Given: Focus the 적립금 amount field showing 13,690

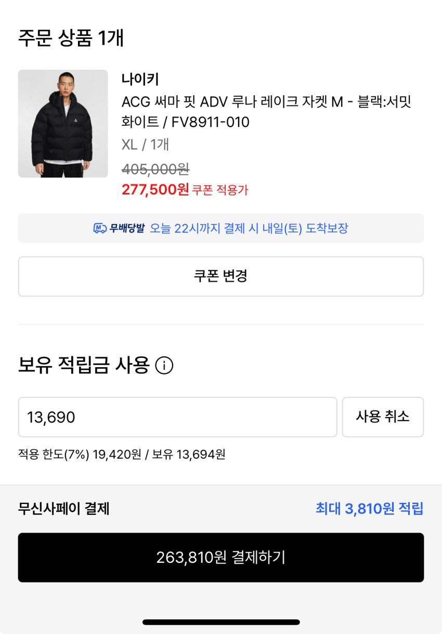Looking at the screenshot, I should [177, 417].
